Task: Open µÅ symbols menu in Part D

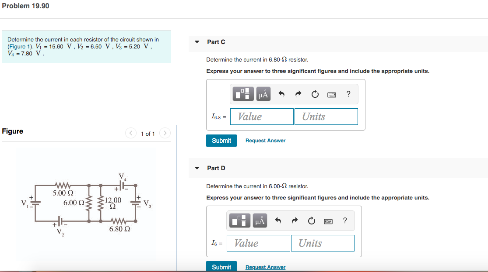Action: [260, 220]
